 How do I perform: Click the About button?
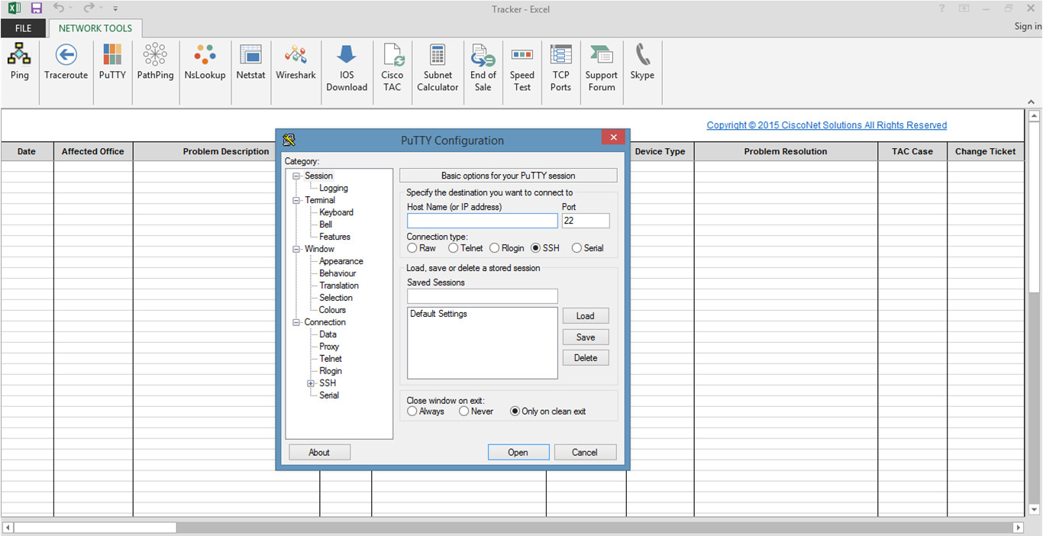click(319, 453)
